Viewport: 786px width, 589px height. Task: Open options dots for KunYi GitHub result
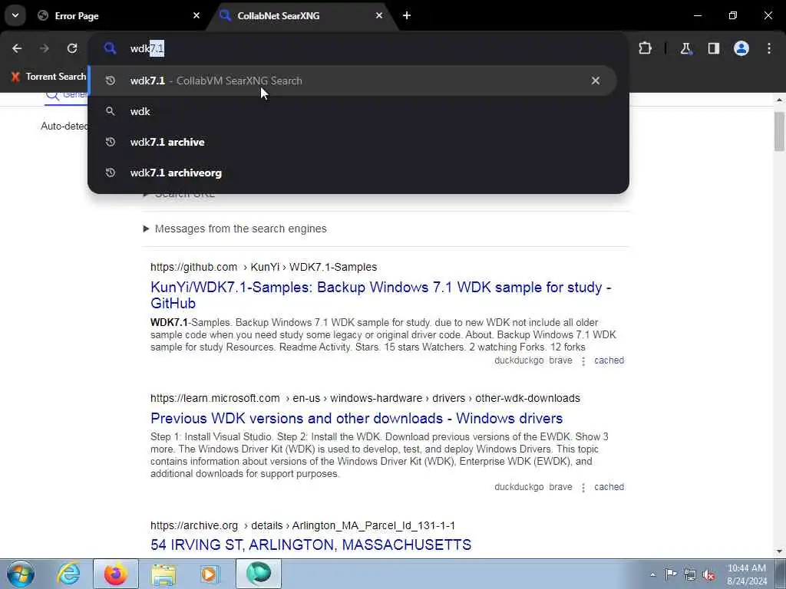tap(583, 361)
